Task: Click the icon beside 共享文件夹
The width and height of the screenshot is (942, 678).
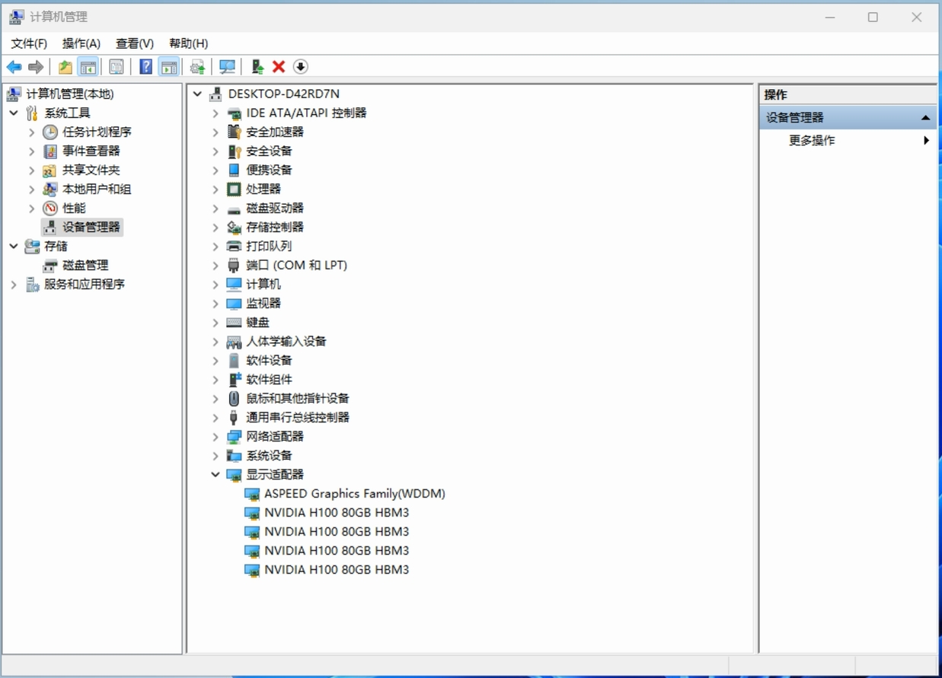Action: 50,170
